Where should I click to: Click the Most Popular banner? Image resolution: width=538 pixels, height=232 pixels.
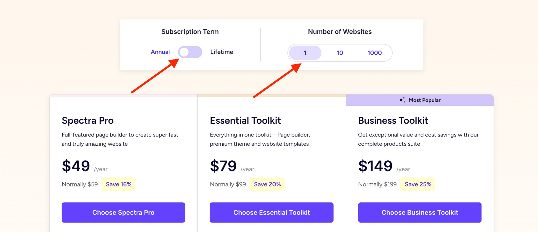coord(420,100)
